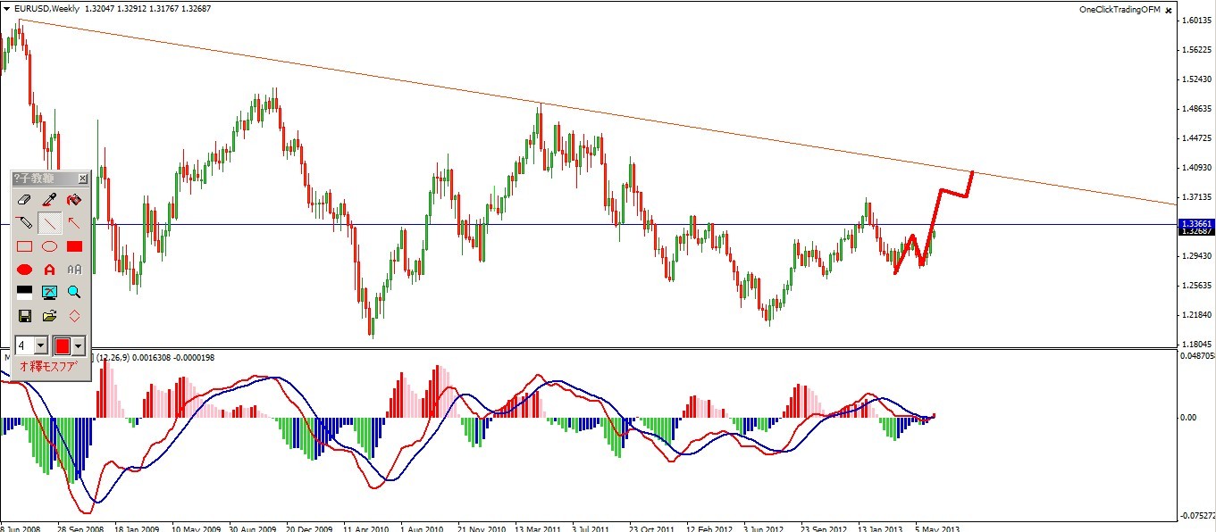Select the pencil freehand tool

(x=25, y=223)
